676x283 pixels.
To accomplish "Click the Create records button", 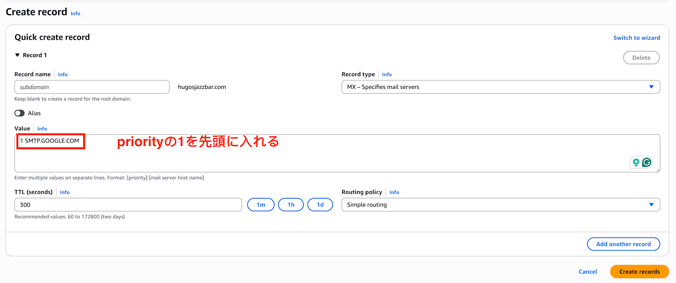I will pyautogui.click(x=639, y=272).
